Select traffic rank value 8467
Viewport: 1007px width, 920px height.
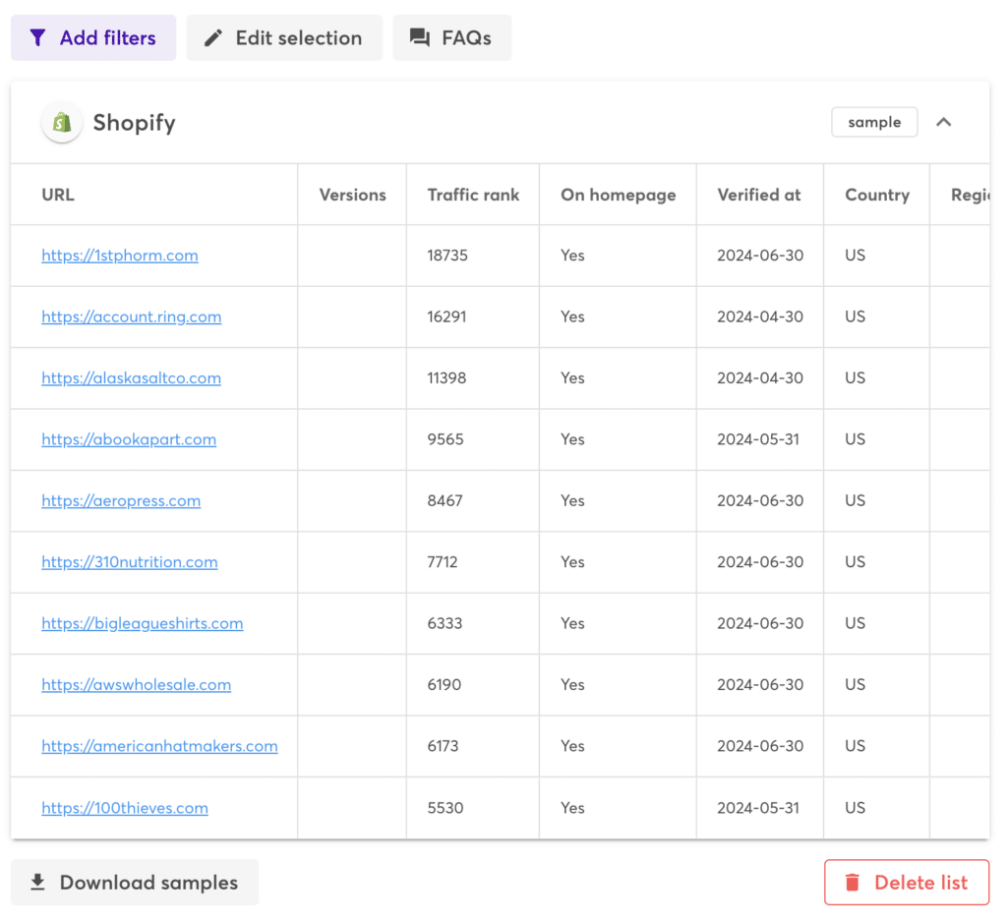tap(445, 500)
